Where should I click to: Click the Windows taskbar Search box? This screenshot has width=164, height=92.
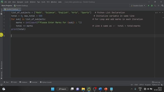coord(63,89)
